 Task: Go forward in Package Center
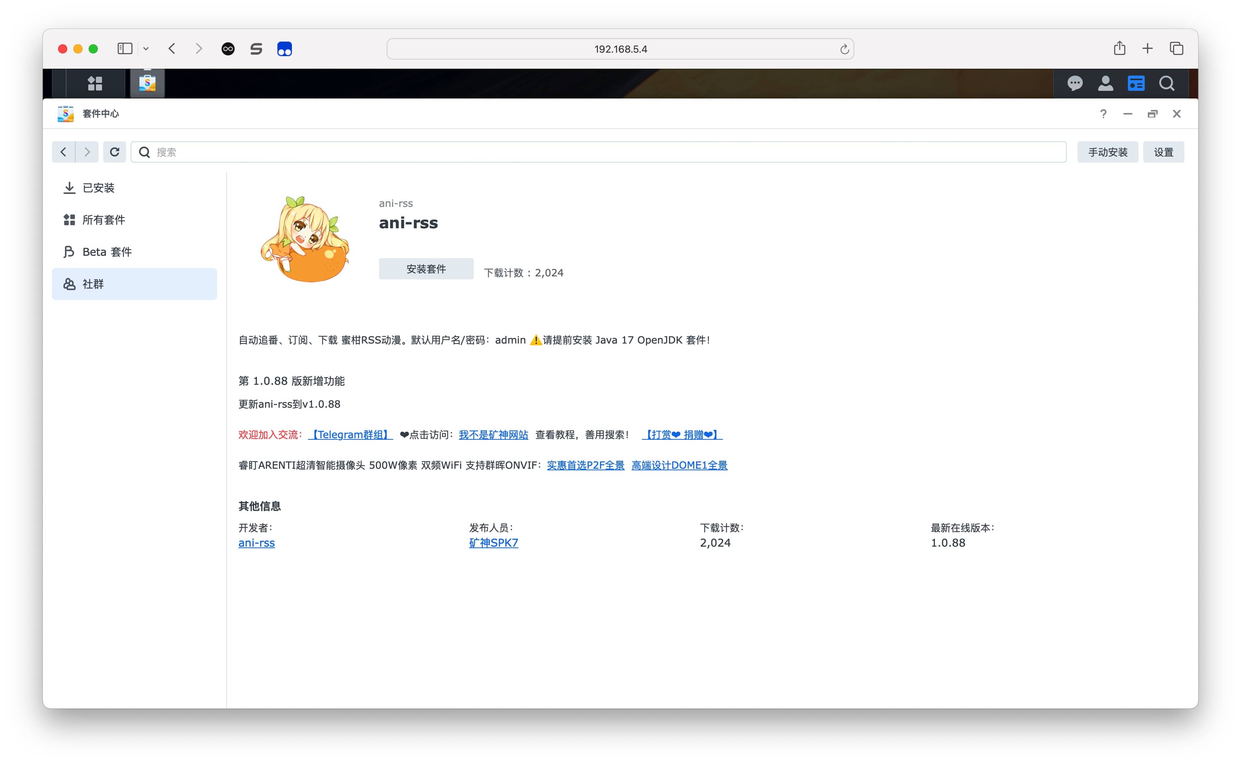(x=87, y=152)
